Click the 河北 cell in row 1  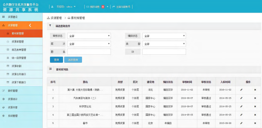tap(150, 90)
